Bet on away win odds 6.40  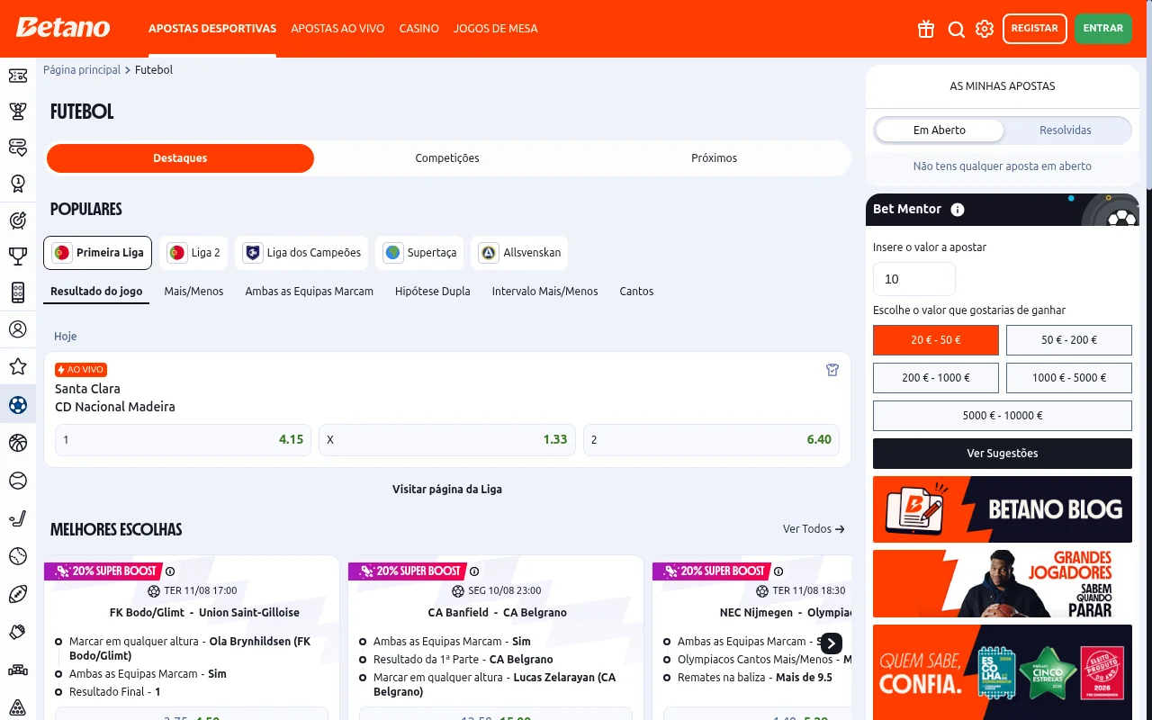[x=712, y=440]
